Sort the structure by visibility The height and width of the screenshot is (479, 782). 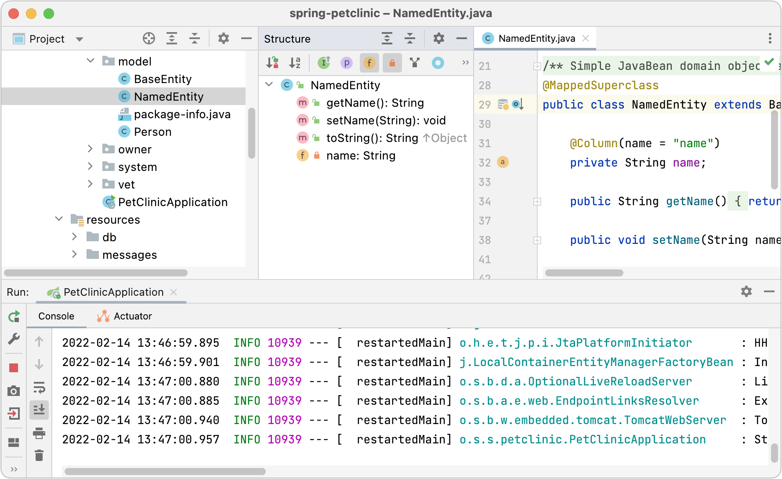tap(272, 63)
